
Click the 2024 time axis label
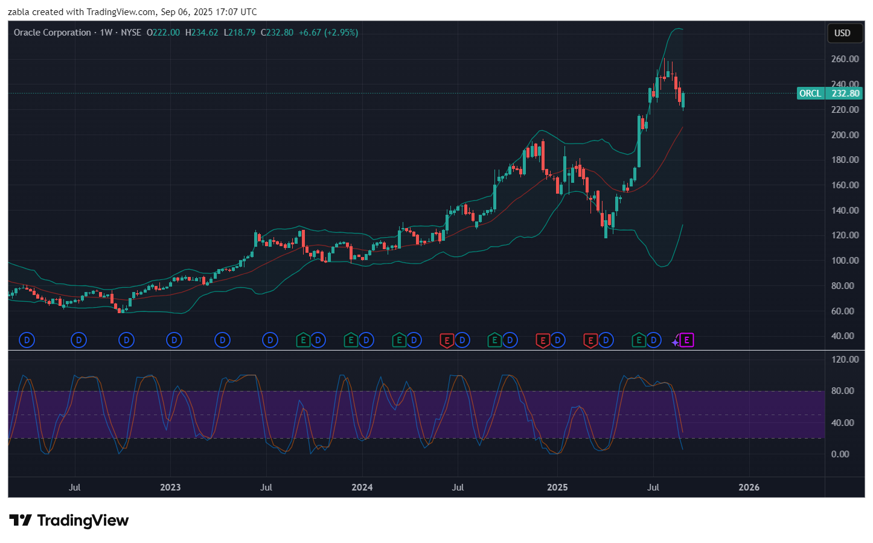(362, 487)
